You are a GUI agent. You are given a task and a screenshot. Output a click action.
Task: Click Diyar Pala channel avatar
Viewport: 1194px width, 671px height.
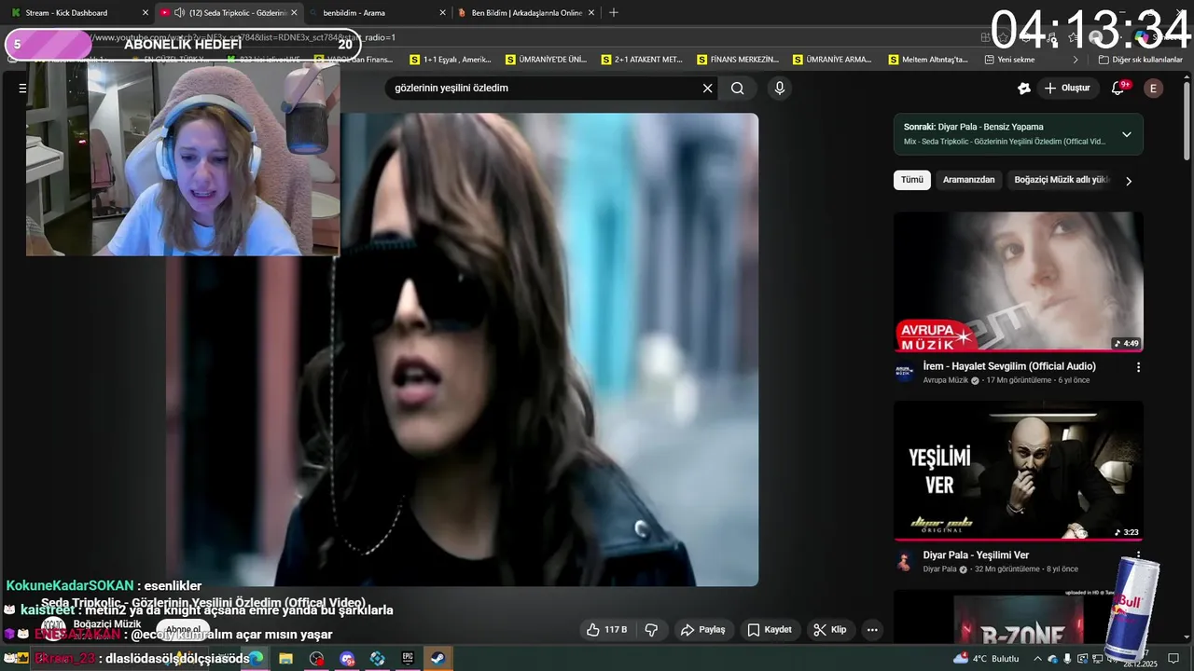(905, 560)
